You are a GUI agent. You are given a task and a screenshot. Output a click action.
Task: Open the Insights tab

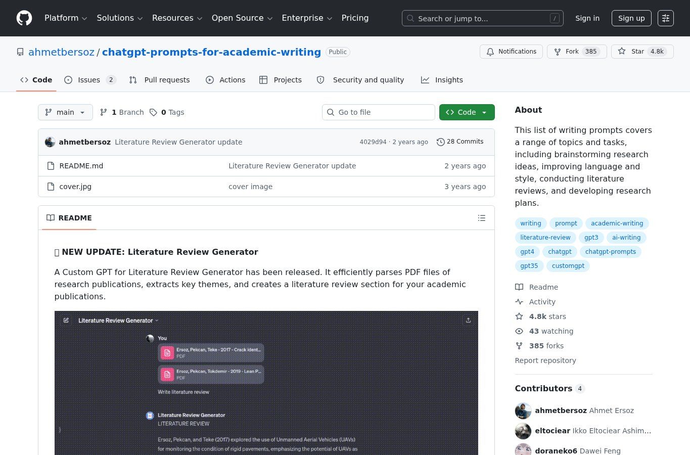[442, 80]
